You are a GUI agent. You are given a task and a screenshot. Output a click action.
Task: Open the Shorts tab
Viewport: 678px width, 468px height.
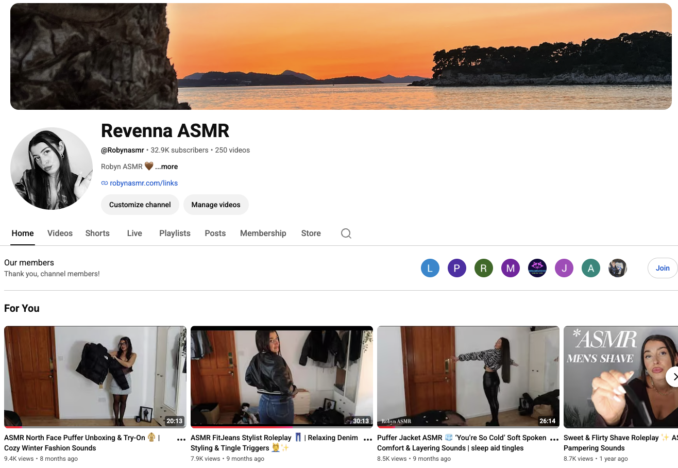(x=97, y=233)
